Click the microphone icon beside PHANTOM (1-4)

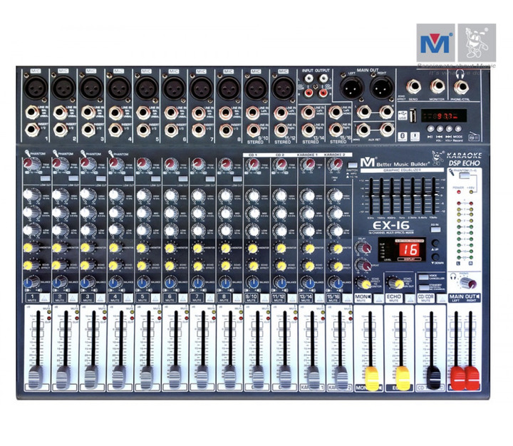pos(452,171)
